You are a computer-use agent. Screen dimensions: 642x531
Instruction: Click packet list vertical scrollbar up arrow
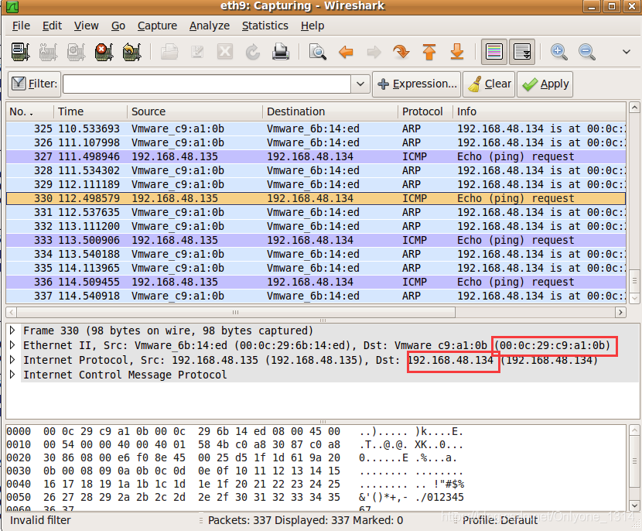pos(634,108)
